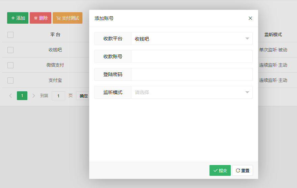The height and width of the screenshot is (188, 297).
Task: Go to previous page arrow in pagination
Action: point(10,96)
